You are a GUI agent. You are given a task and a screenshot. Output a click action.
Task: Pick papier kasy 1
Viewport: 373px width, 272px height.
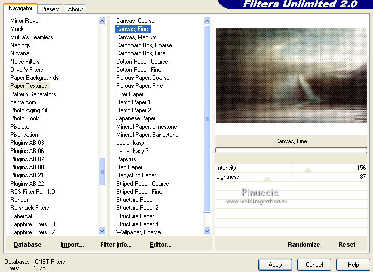(x=132, y=143)
